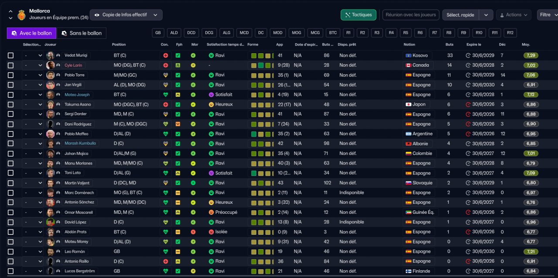Tick the checkbox for Leo Román
558x278 pixels.
pyautogui.click(x=11, y=251)
